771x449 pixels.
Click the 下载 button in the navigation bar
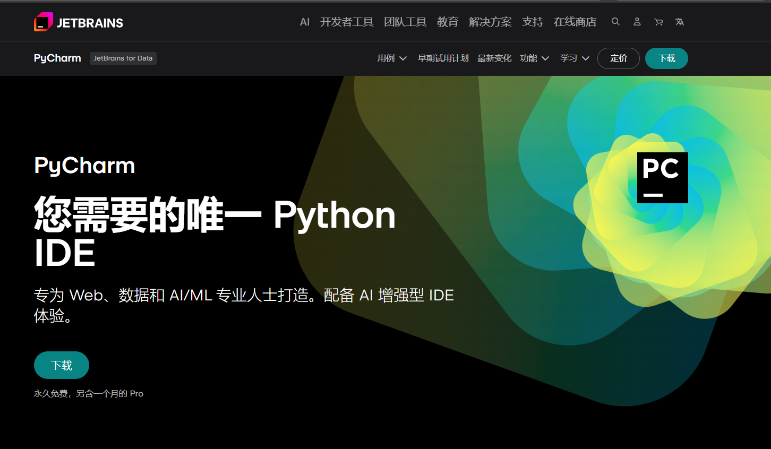666,58
